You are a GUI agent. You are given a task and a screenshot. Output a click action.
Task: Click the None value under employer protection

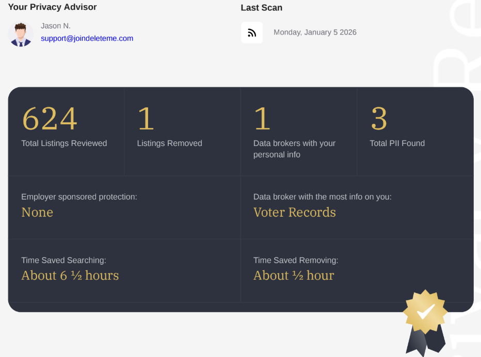[x=37, y=213]
